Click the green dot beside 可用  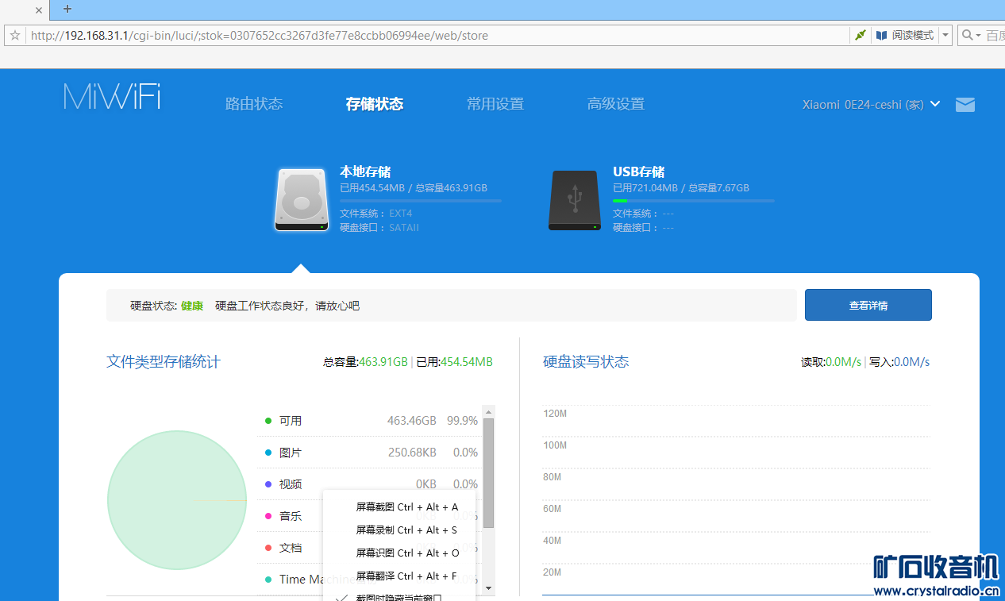click(268, 421)
